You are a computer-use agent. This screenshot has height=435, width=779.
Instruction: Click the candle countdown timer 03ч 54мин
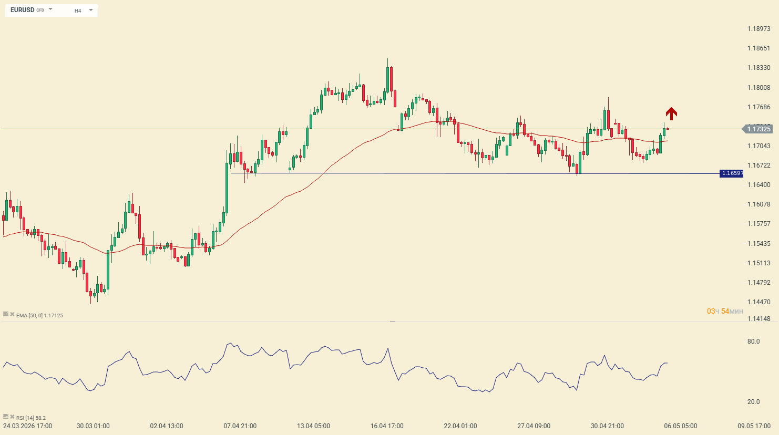[x=725, y=312]
